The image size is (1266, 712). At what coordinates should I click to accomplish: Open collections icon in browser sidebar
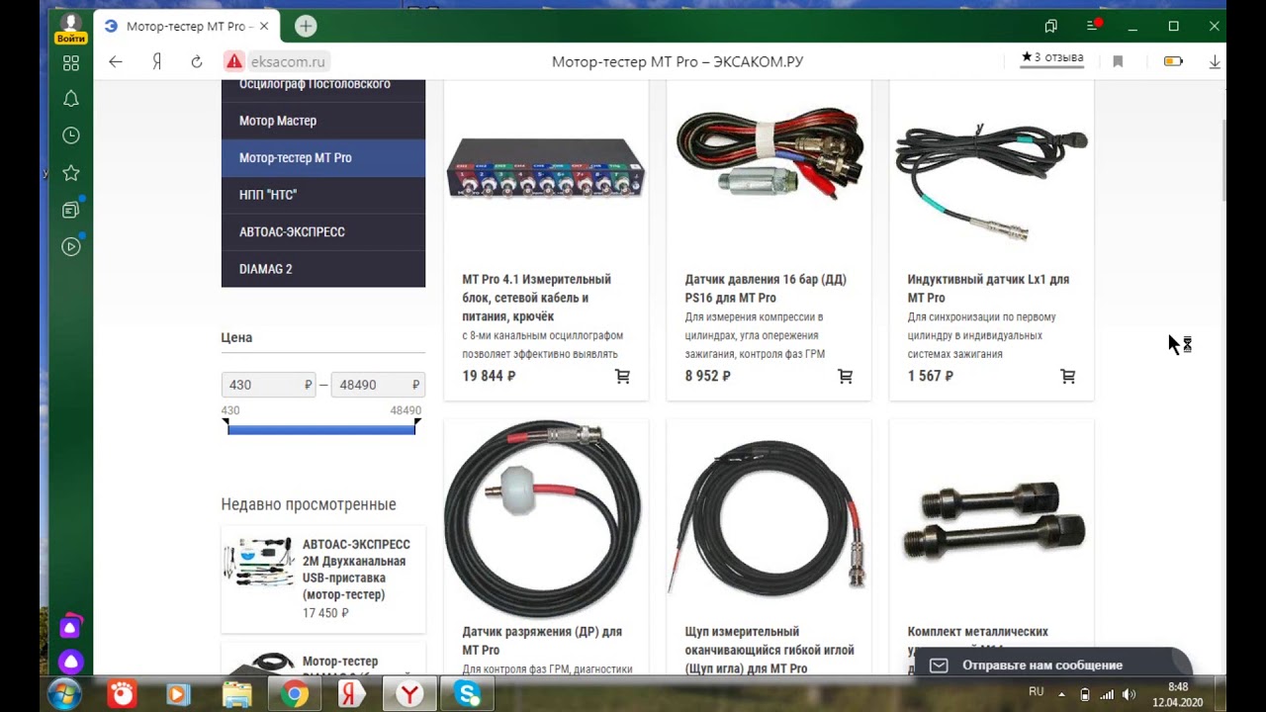(x=71, y=210)
